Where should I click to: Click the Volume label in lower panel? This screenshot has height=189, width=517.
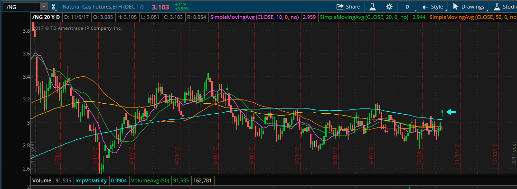coord(42,180)
